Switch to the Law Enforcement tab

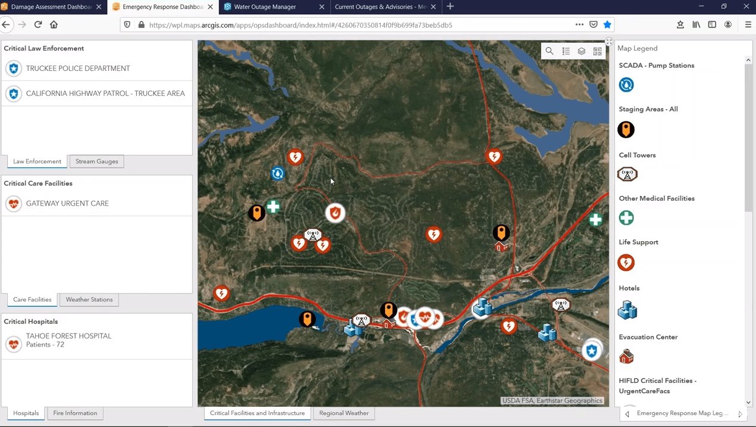[x=37, y=161]
